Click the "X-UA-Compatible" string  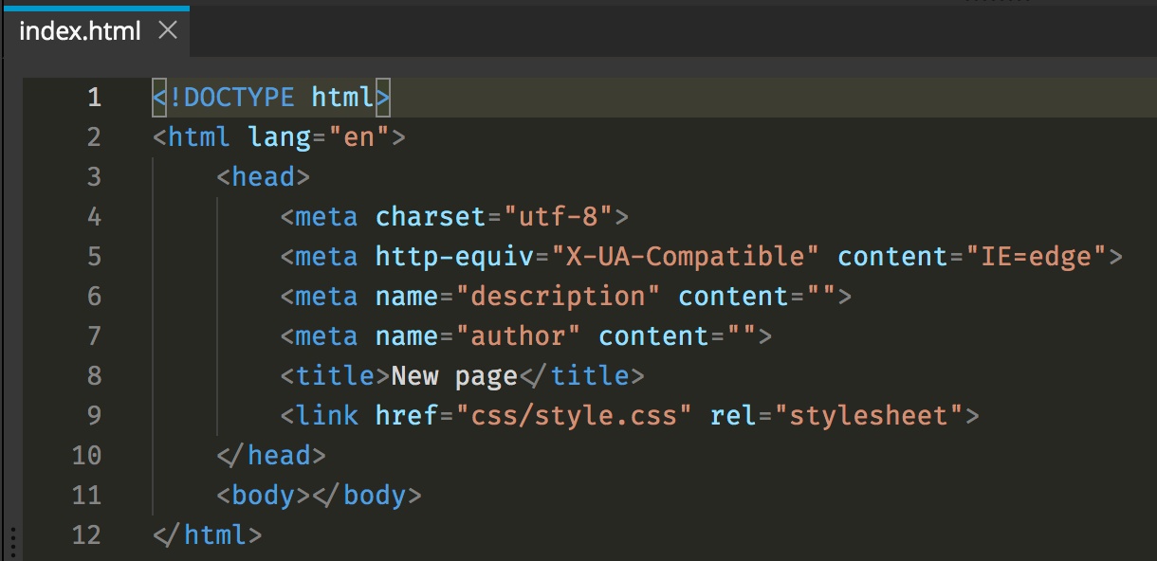click(x=686, y=257)
